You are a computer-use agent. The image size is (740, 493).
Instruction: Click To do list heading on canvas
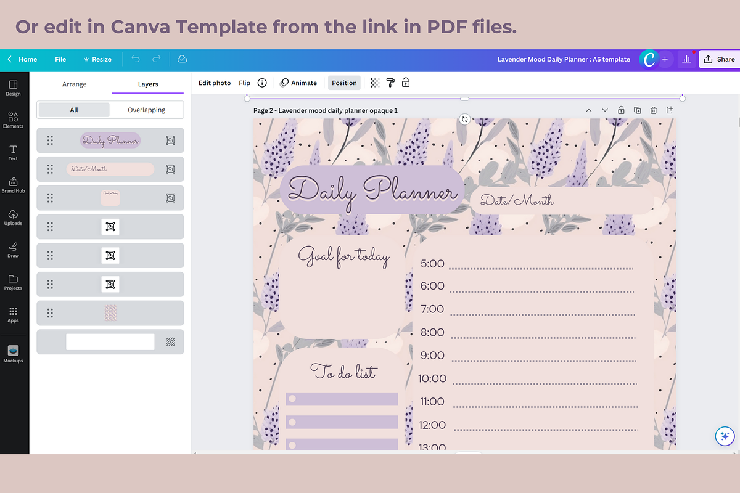(343, 371)
